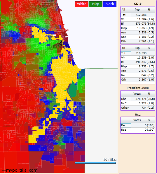
Task: Select the Tot cell in 18+ table
Action: pos(126,53)
